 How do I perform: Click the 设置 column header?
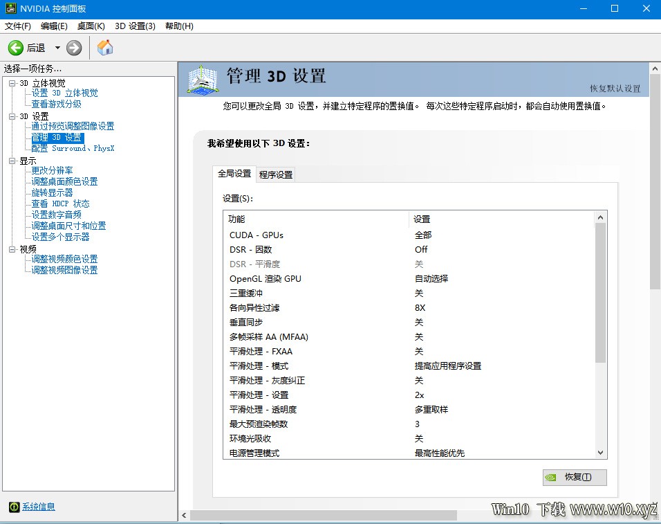(502, 219)
